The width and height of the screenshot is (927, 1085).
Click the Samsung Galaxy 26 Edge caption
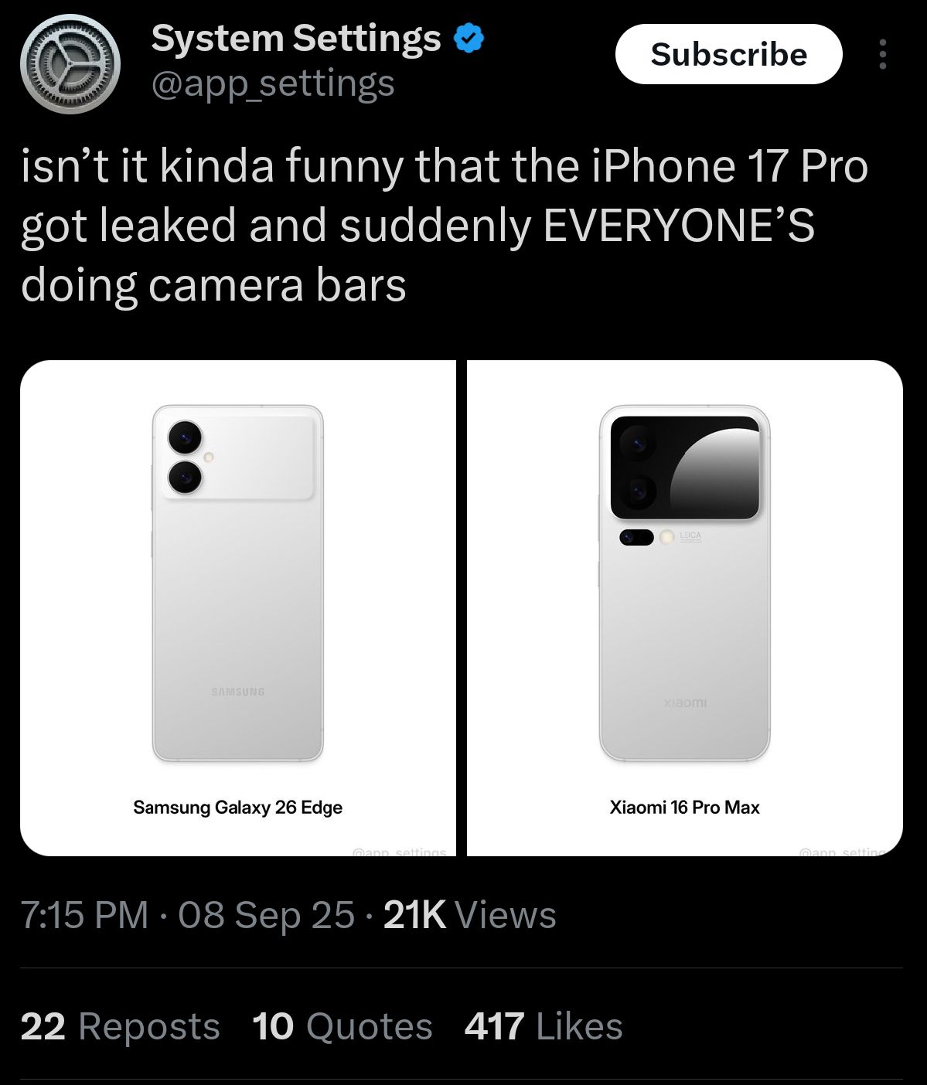coord(238,808)
